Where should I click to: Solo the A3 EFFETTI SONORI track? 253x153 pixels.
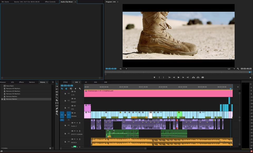tap(77, 131)
